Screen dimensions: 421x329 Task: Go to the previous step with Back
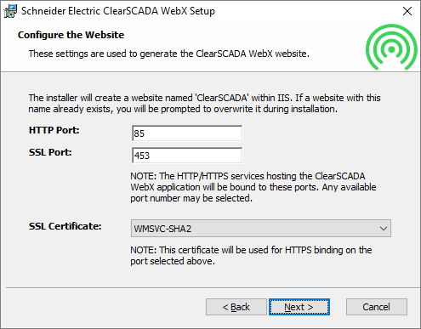pos(236,307)
